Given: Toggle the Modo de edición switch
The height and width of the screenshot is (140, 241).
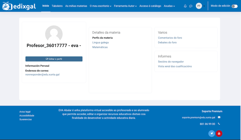Looking at the screenshot, I should coord(234,6).
